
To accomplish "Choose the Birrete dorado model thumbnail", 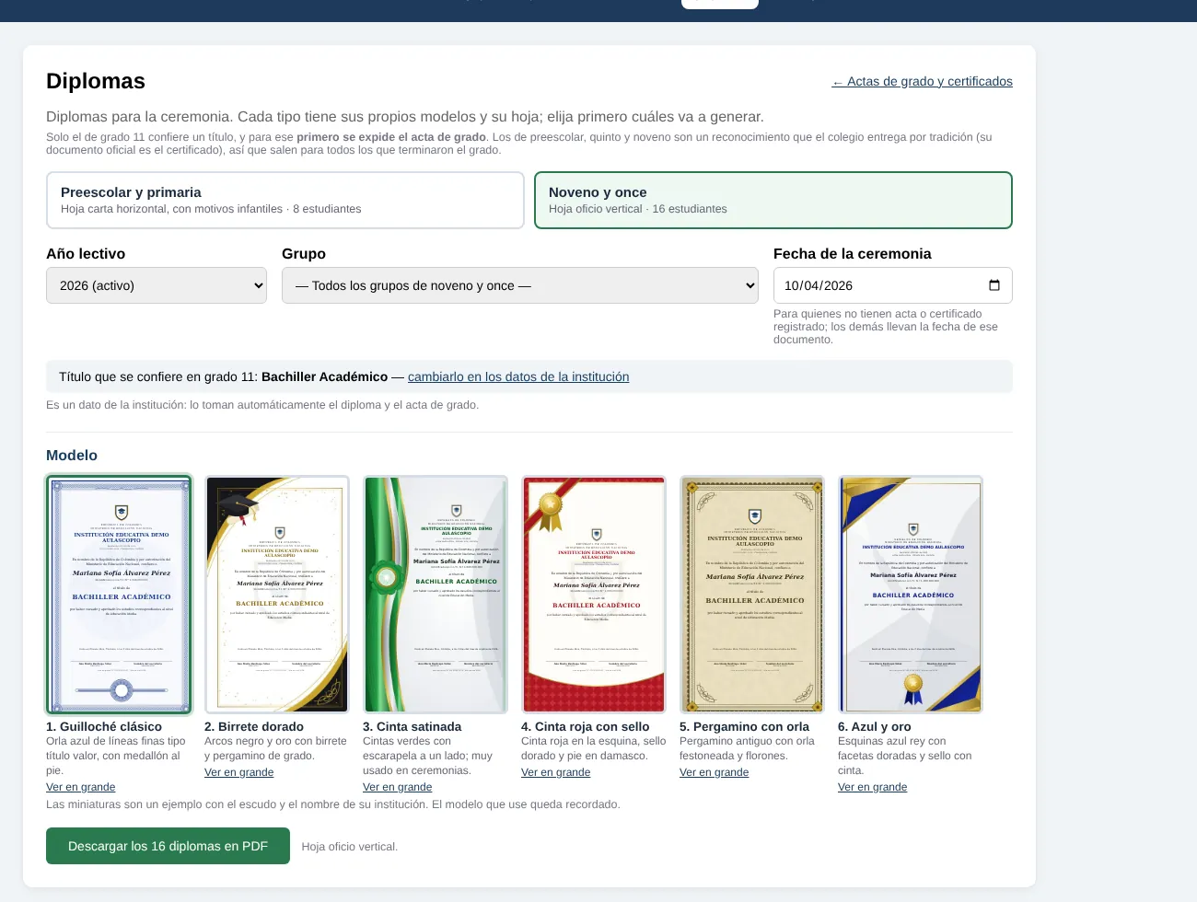I will tap(277, 595).
